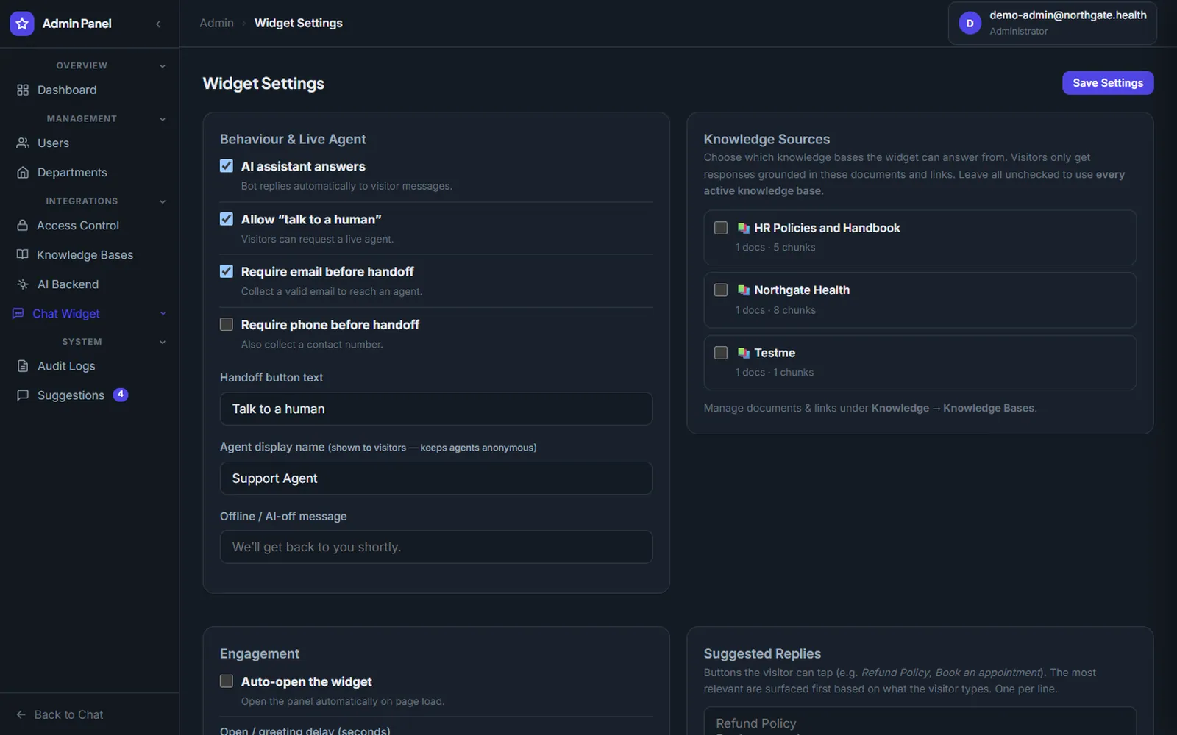Click the Dashboard grid icon

[23, 90]
